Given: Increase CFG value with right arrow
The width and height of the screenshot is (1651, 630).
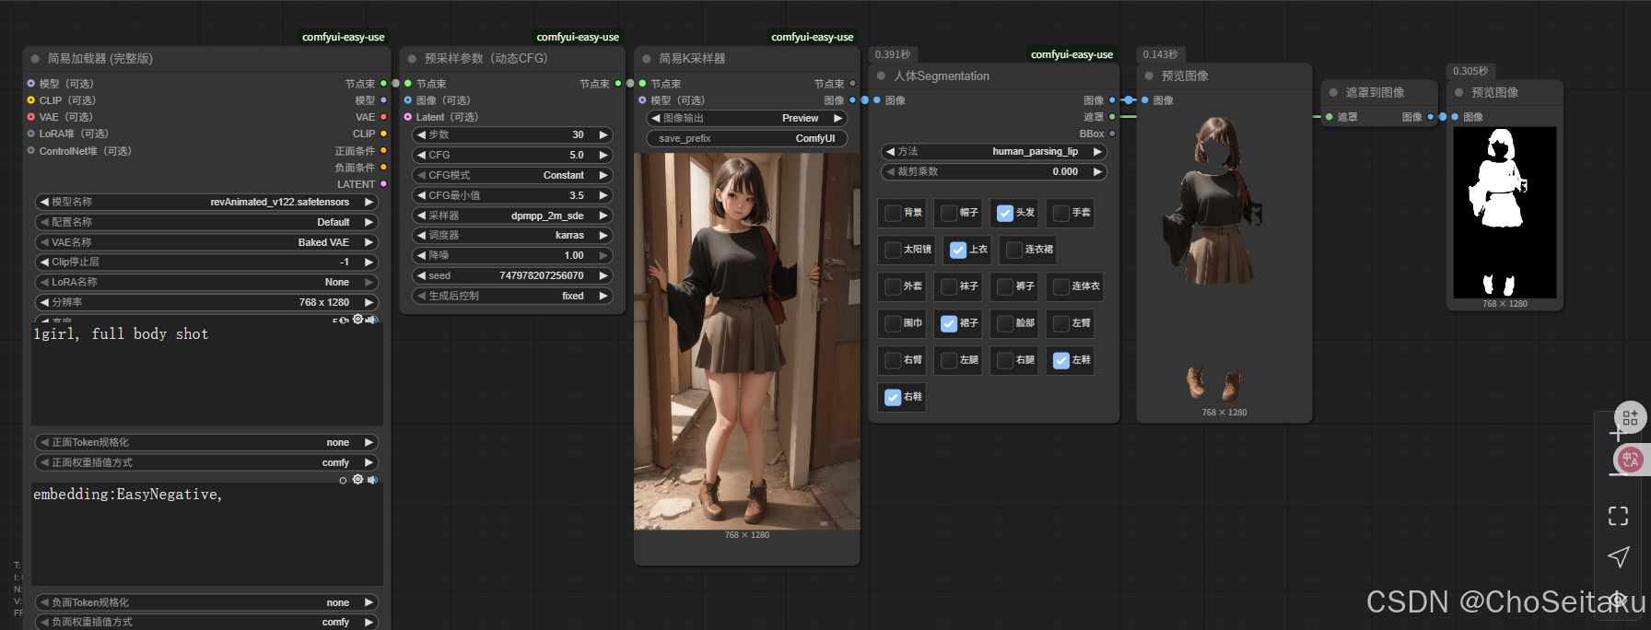Looking at the screenshot, I should tap(603, 155).
